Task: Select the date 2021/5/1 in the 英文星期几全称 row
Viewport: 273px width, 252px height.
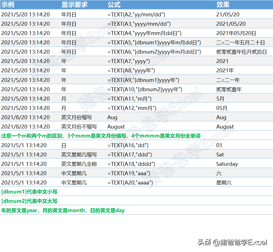Action: point(24,164)
